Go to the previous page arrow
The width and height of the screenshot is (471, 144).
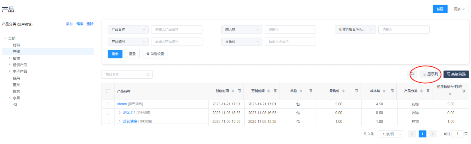coord(412,134)
